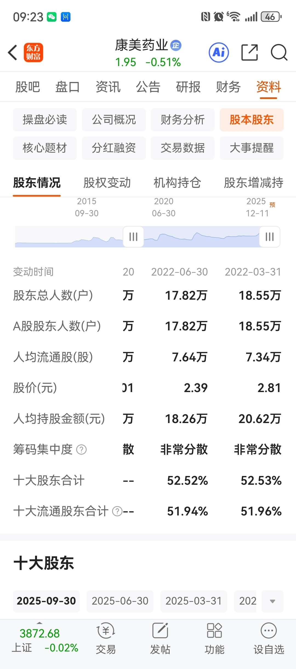The image size is (296, 669).
Task: Switch to the 公告 tab
Action: [148, 87]
